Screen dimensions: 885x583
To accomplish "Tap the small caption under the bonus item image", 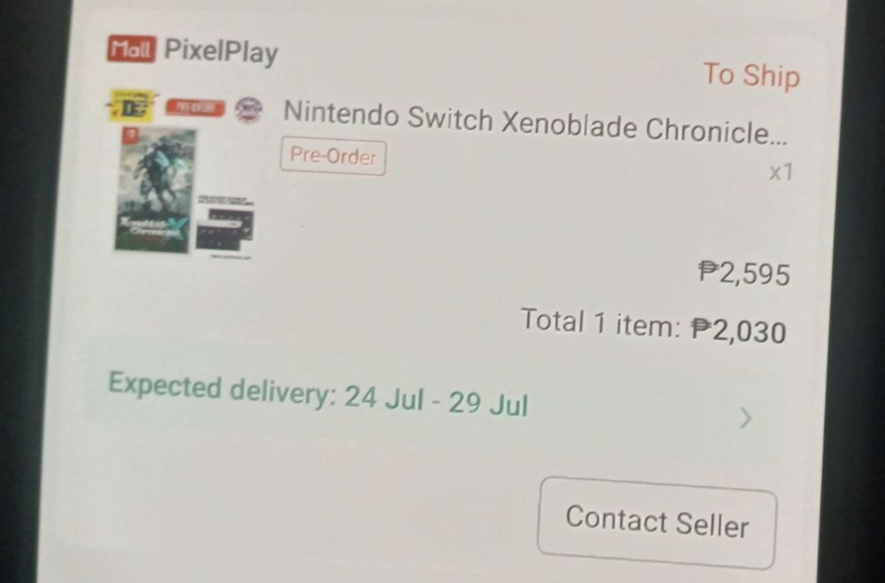I will 231,257.
